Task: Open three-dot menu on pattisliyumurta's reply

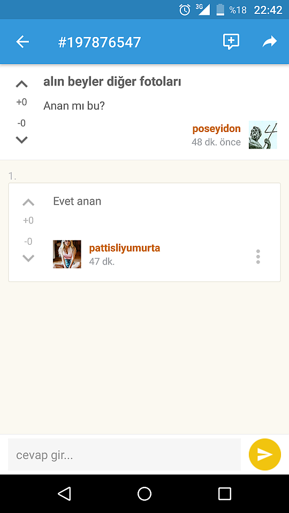Action: (x=258, y=256)
